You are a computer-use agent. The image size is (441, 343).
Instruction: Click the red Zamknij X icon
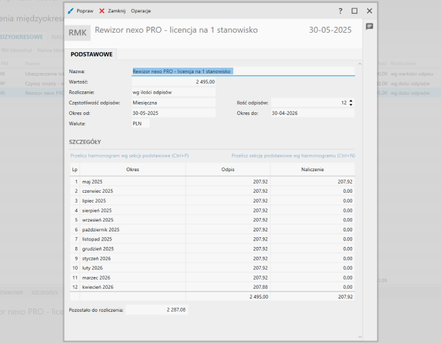pyautogui.click(x=102, y=11)
